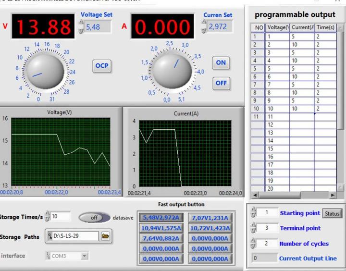Click the Curren Set input field
Viewport: 346px width, 271px height.
coord(220,26)
